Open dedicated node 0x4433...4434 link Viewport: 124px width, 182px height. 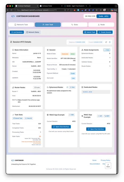(x=87, y=92)
